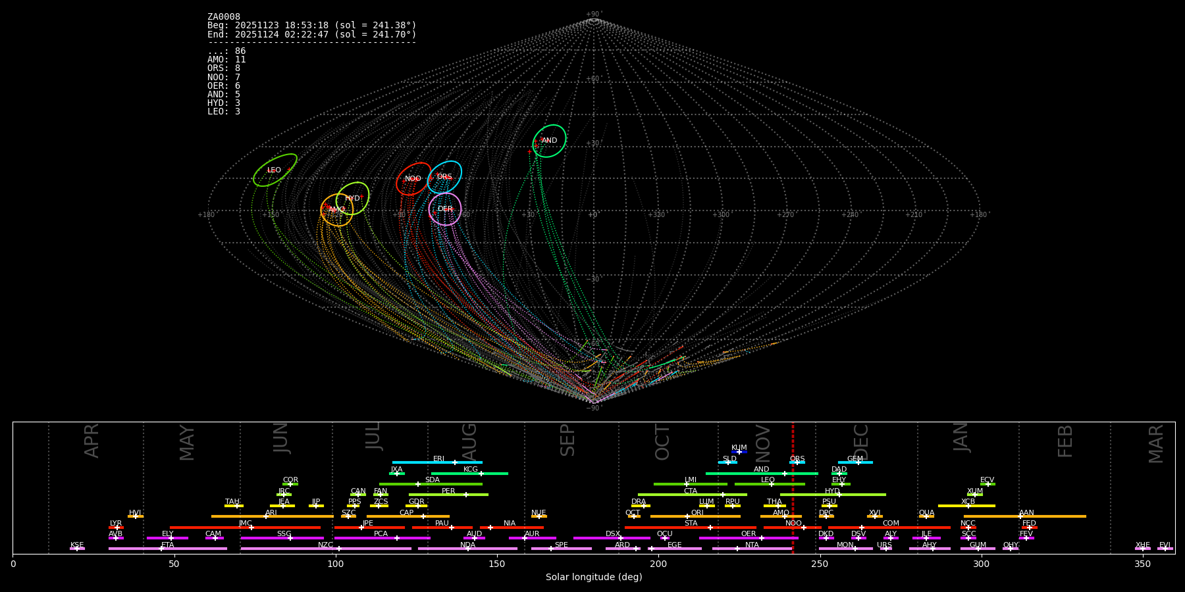Click the ZA0008 station title text

click(x=224, y=17)
